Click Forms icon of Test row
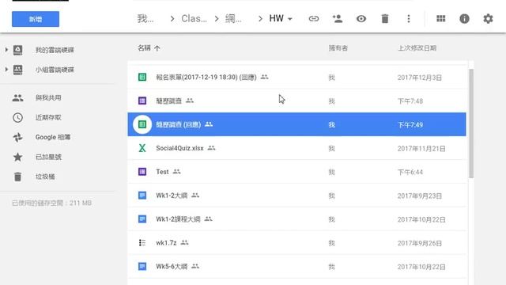 click(x=142, y=172)
